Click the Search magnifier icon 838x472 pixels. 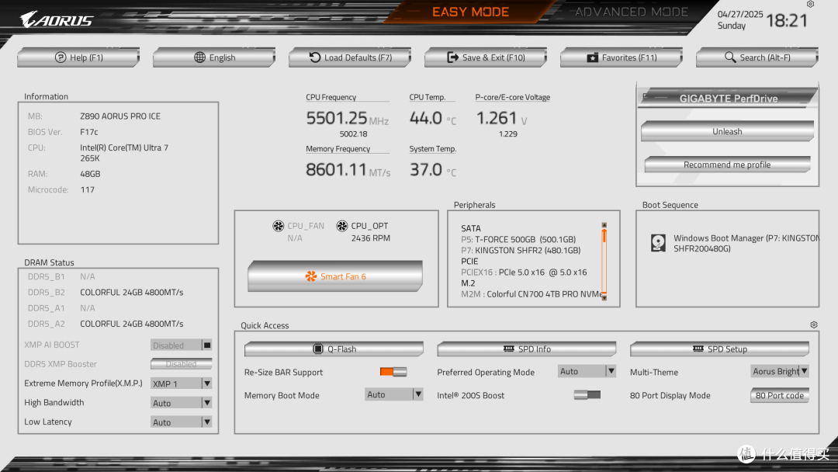tap(730, 57)
